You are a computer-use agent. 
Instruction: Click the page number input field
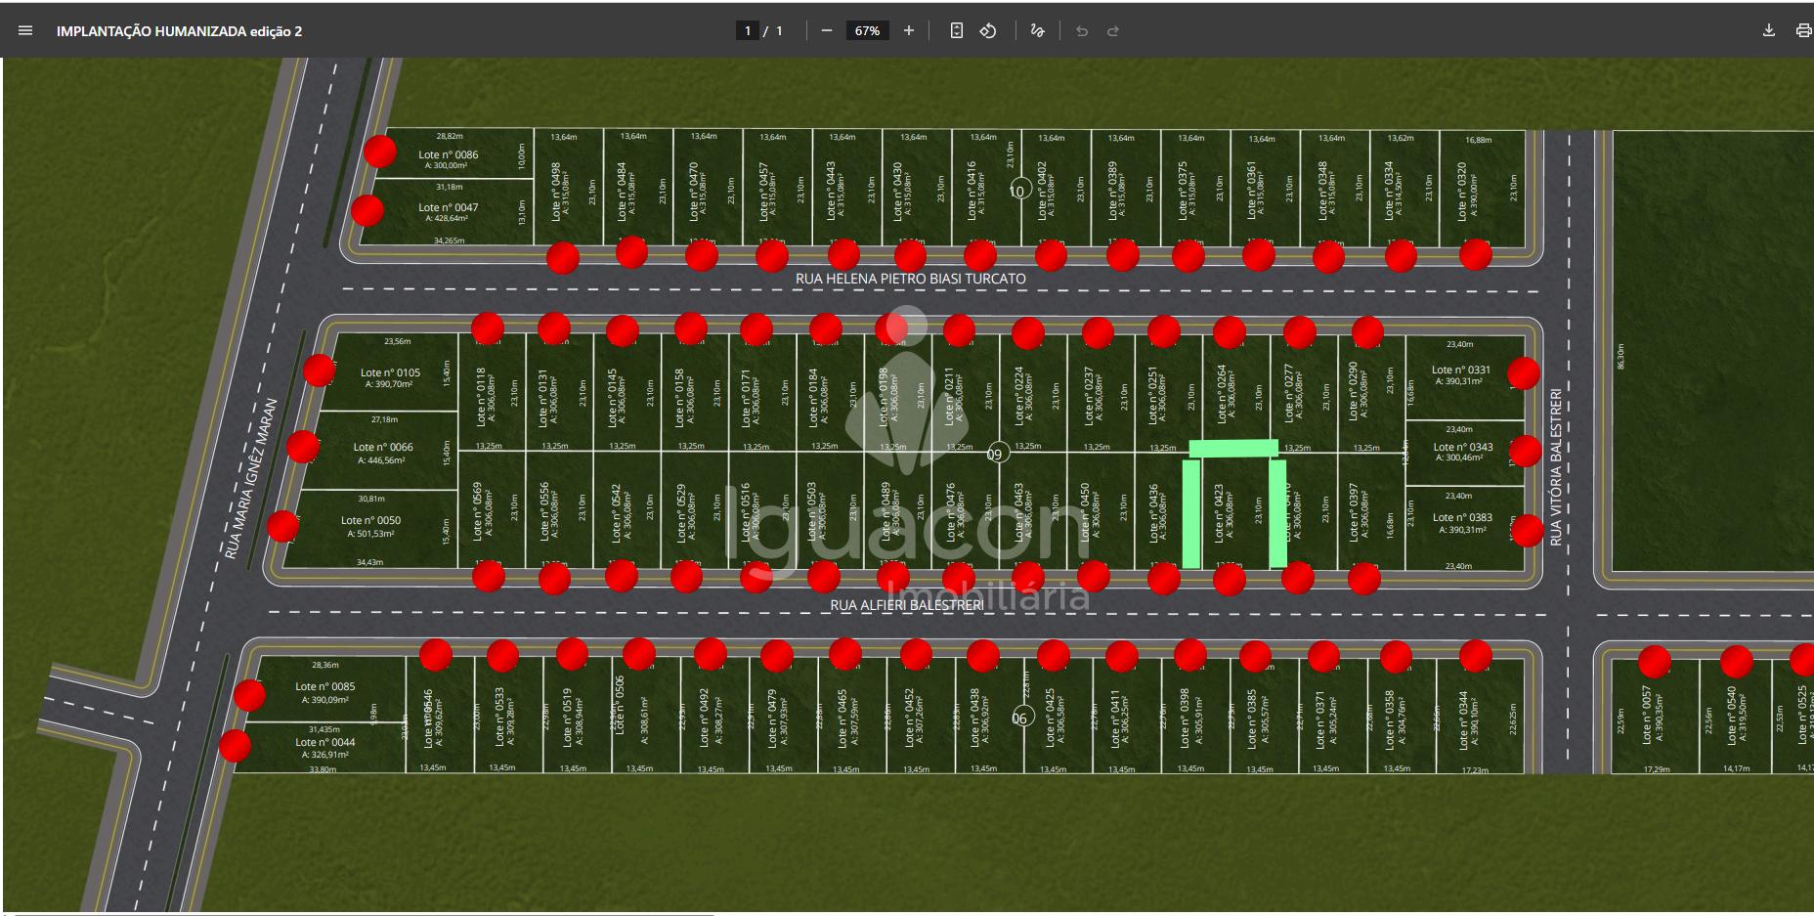(748, 30)
